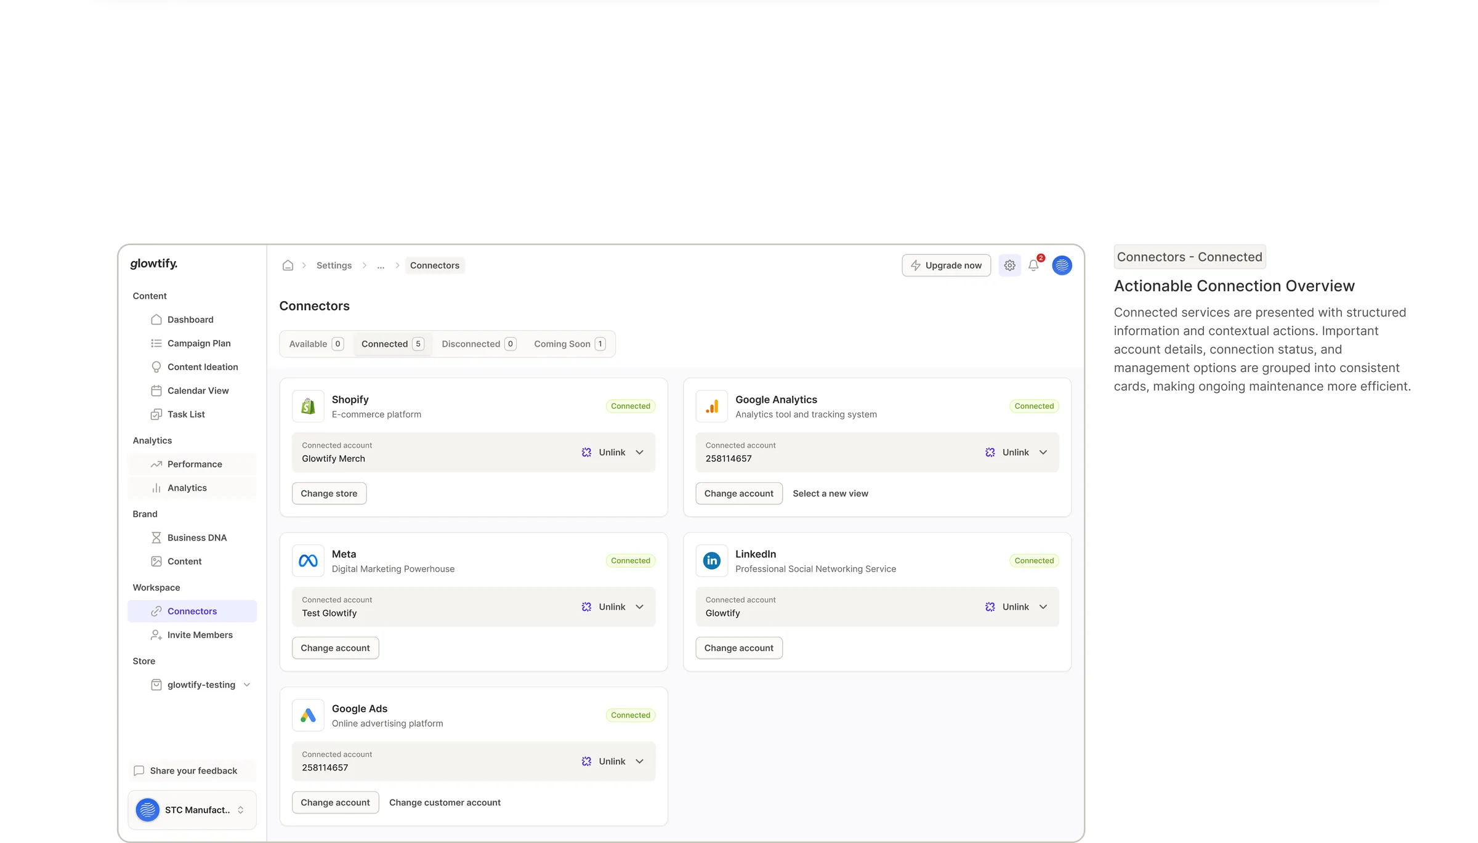
Task: Go to Content Ideation in the sidebar
Action: tap(192, 367)
